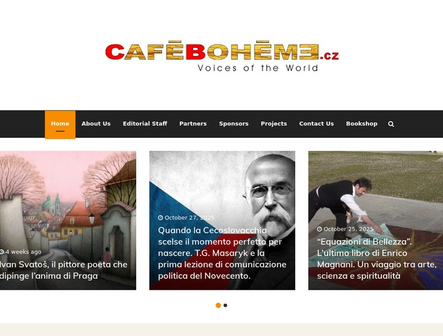Open the Equazioni di Bellezza article title
Screen dimensions: 443x336
click(377, 259)
